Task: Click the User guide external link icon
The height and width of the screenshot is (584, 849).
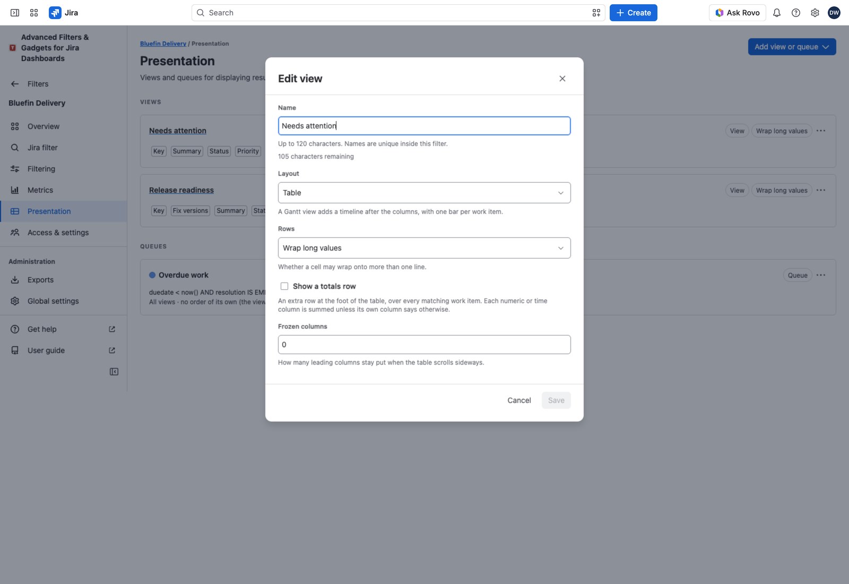Action: point(112,350)
